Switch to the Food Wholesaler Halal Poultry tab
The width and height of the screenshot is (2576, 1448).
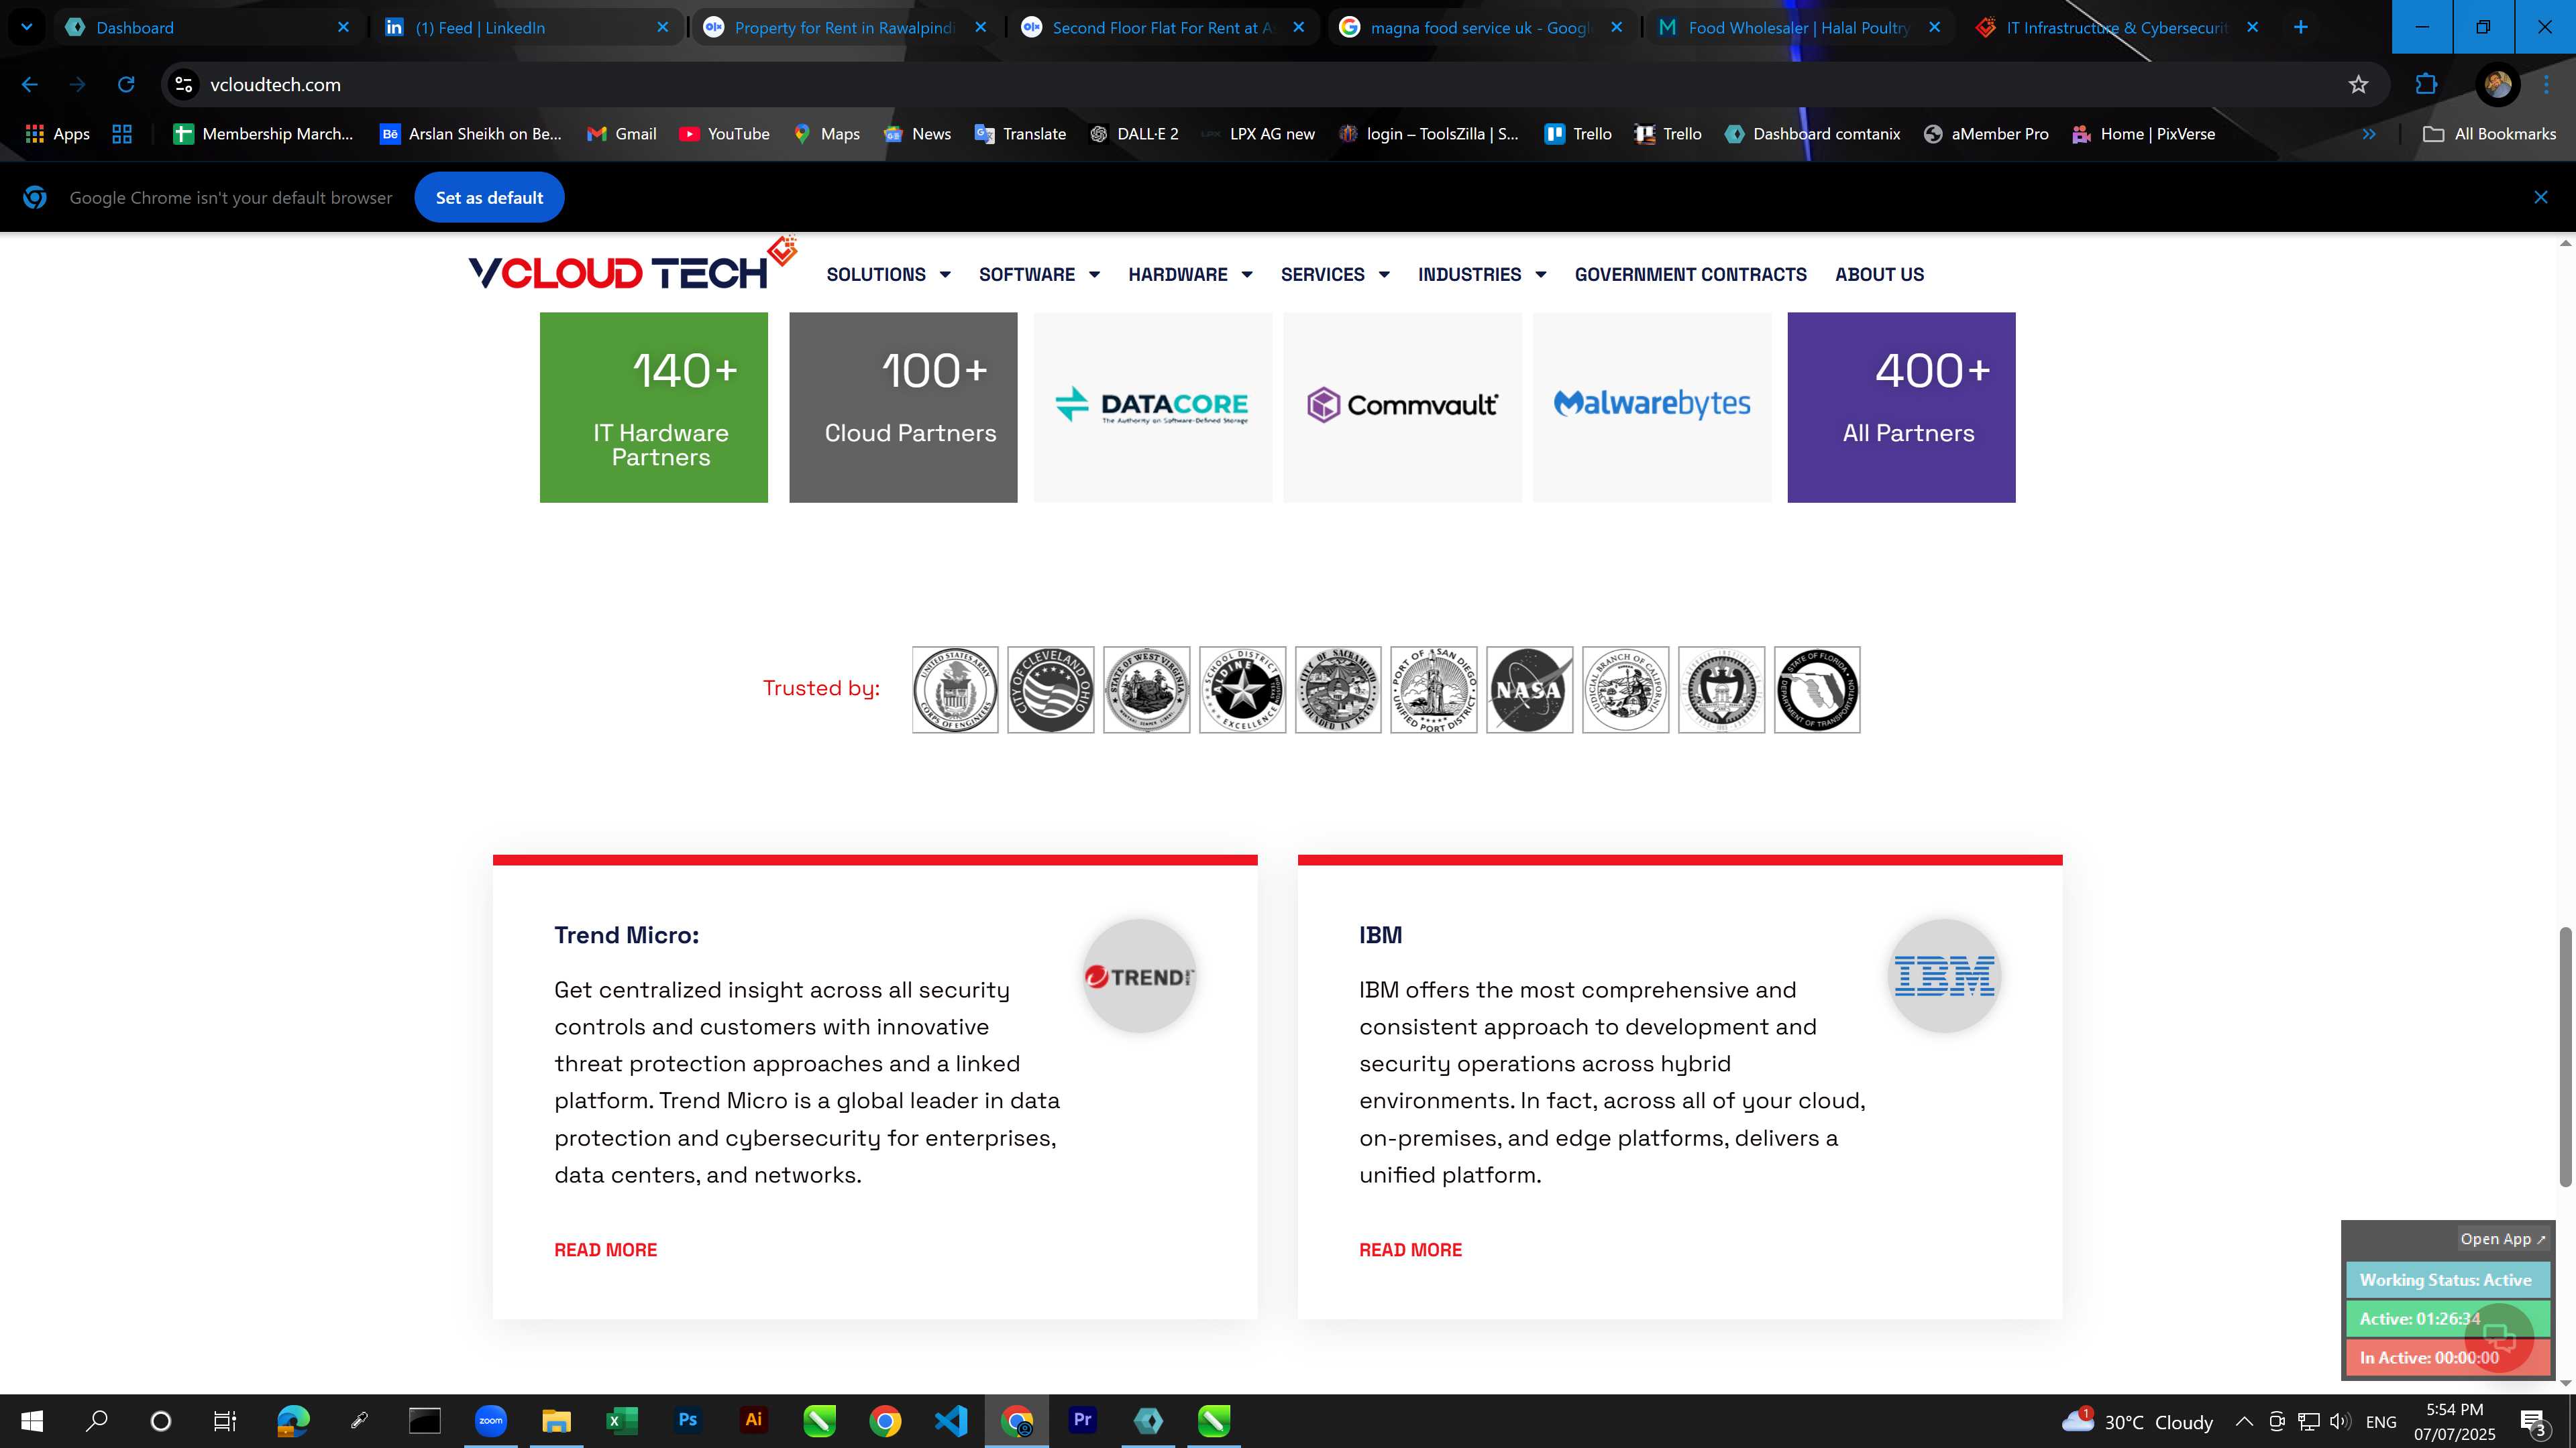coord(1800,27)
